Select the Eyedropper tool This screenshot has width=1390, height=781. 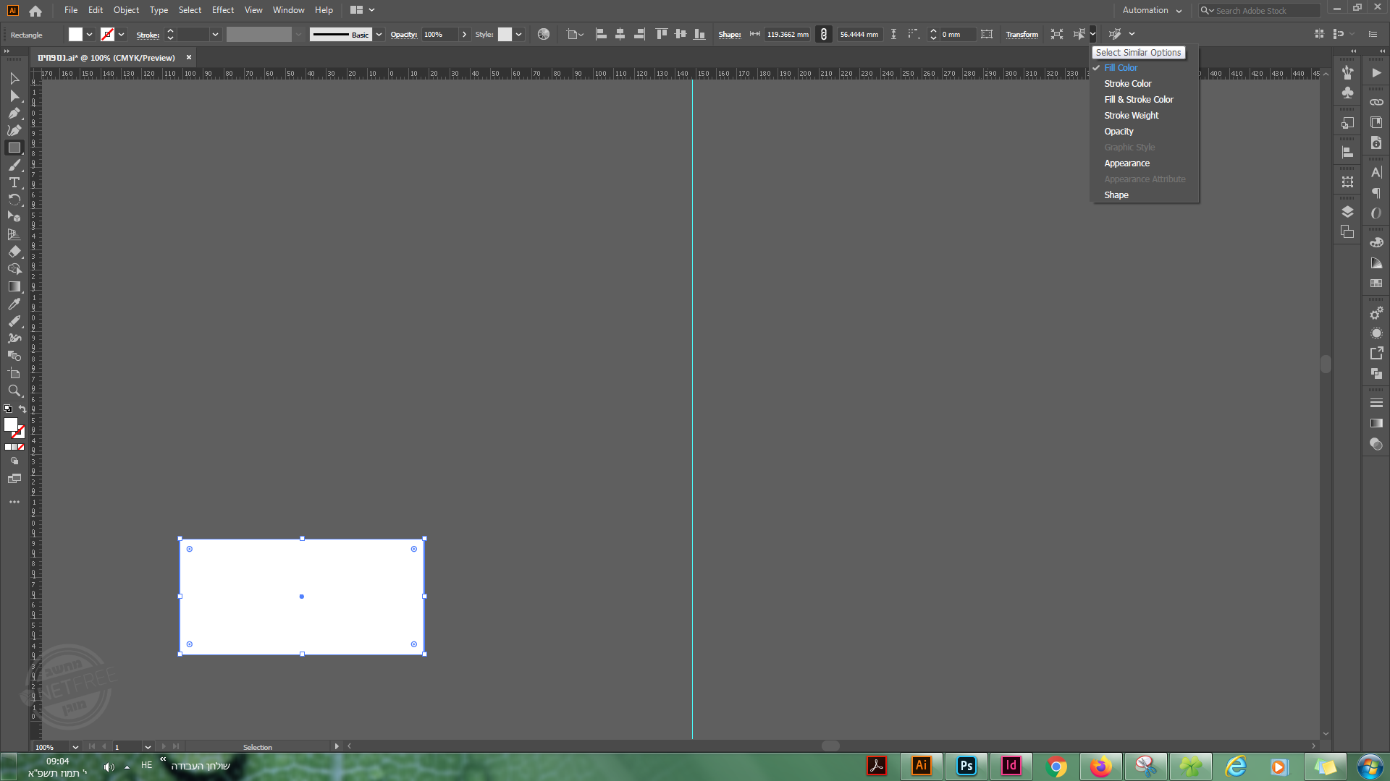coord(14,304)
